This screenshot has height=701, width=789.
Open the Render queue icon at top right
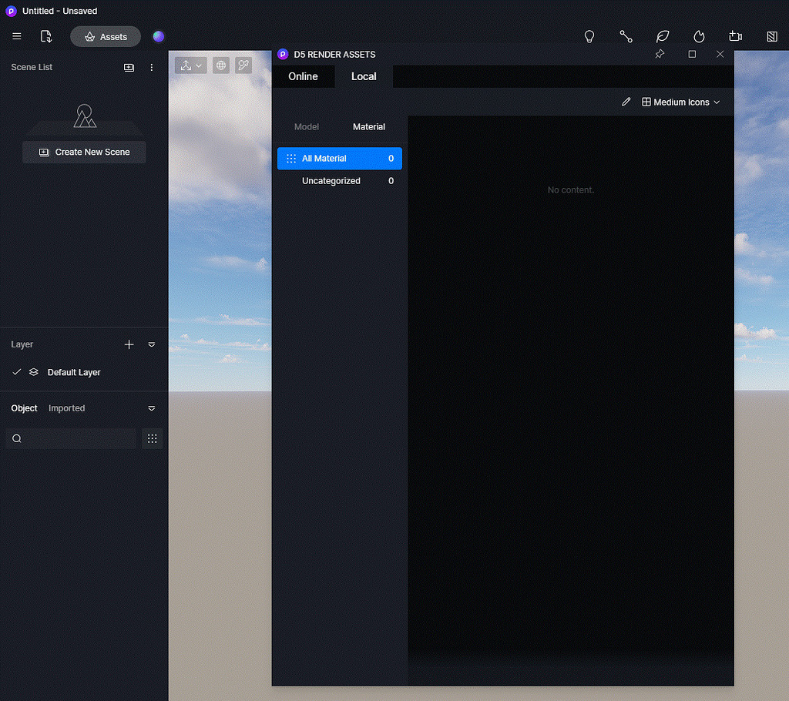[x=772, y=36]
